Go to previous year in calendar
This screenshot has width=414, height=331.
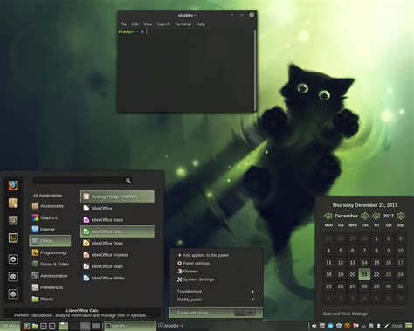pos(376,216)
